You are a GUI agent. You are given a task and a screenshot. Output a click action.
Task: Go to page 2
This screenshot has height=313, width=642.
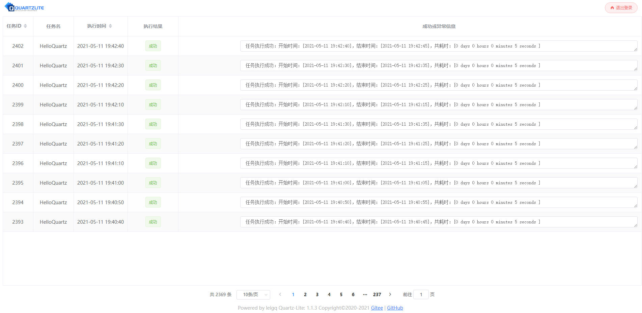coord(305,294)
